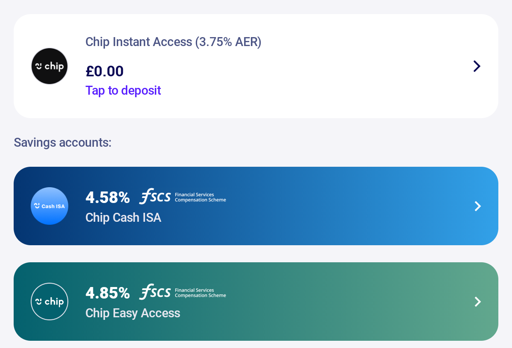Image resolution: width=512 pixels, height=348 pixels.
Task: Click the 4.58% interest rate text
Action: [108, 197]
